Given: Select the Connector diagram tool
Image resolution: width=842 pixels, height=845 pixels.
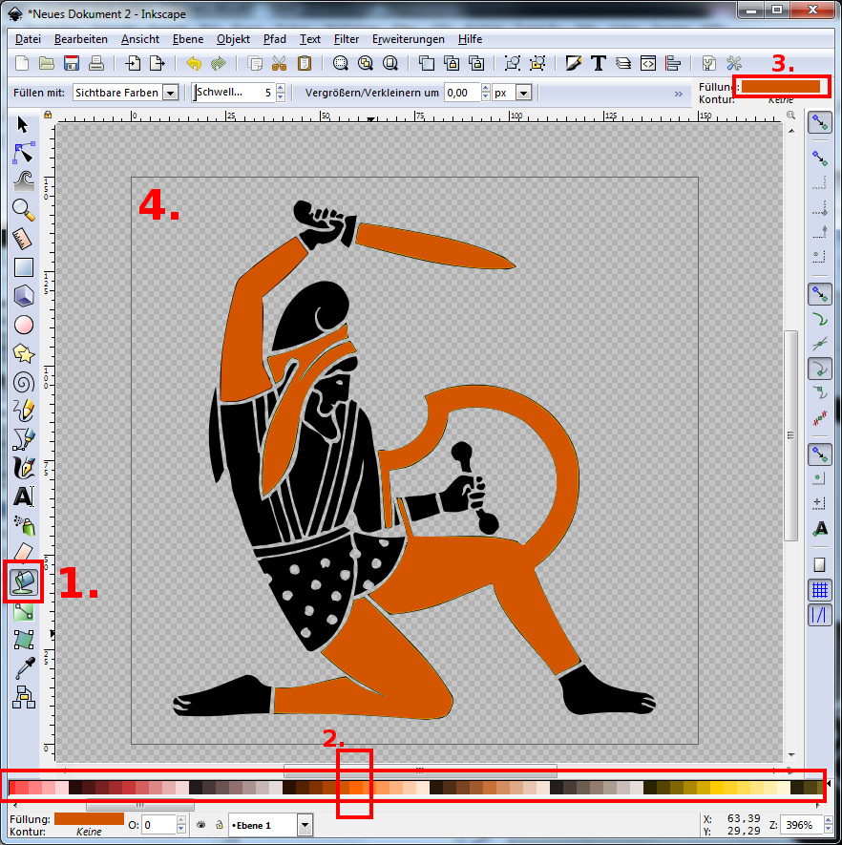Looking at the screenshot, I should point(24,697).
